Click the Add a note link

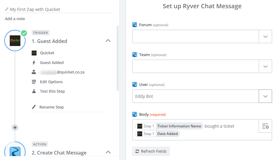click(15, 19)
